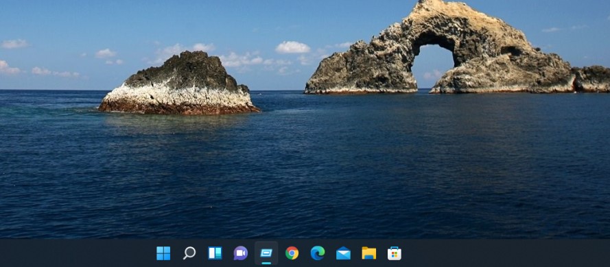Open taskbar Search magnifier
Image resolution: width=610 pixels, height=267 pixels.
tap(189, 253)
